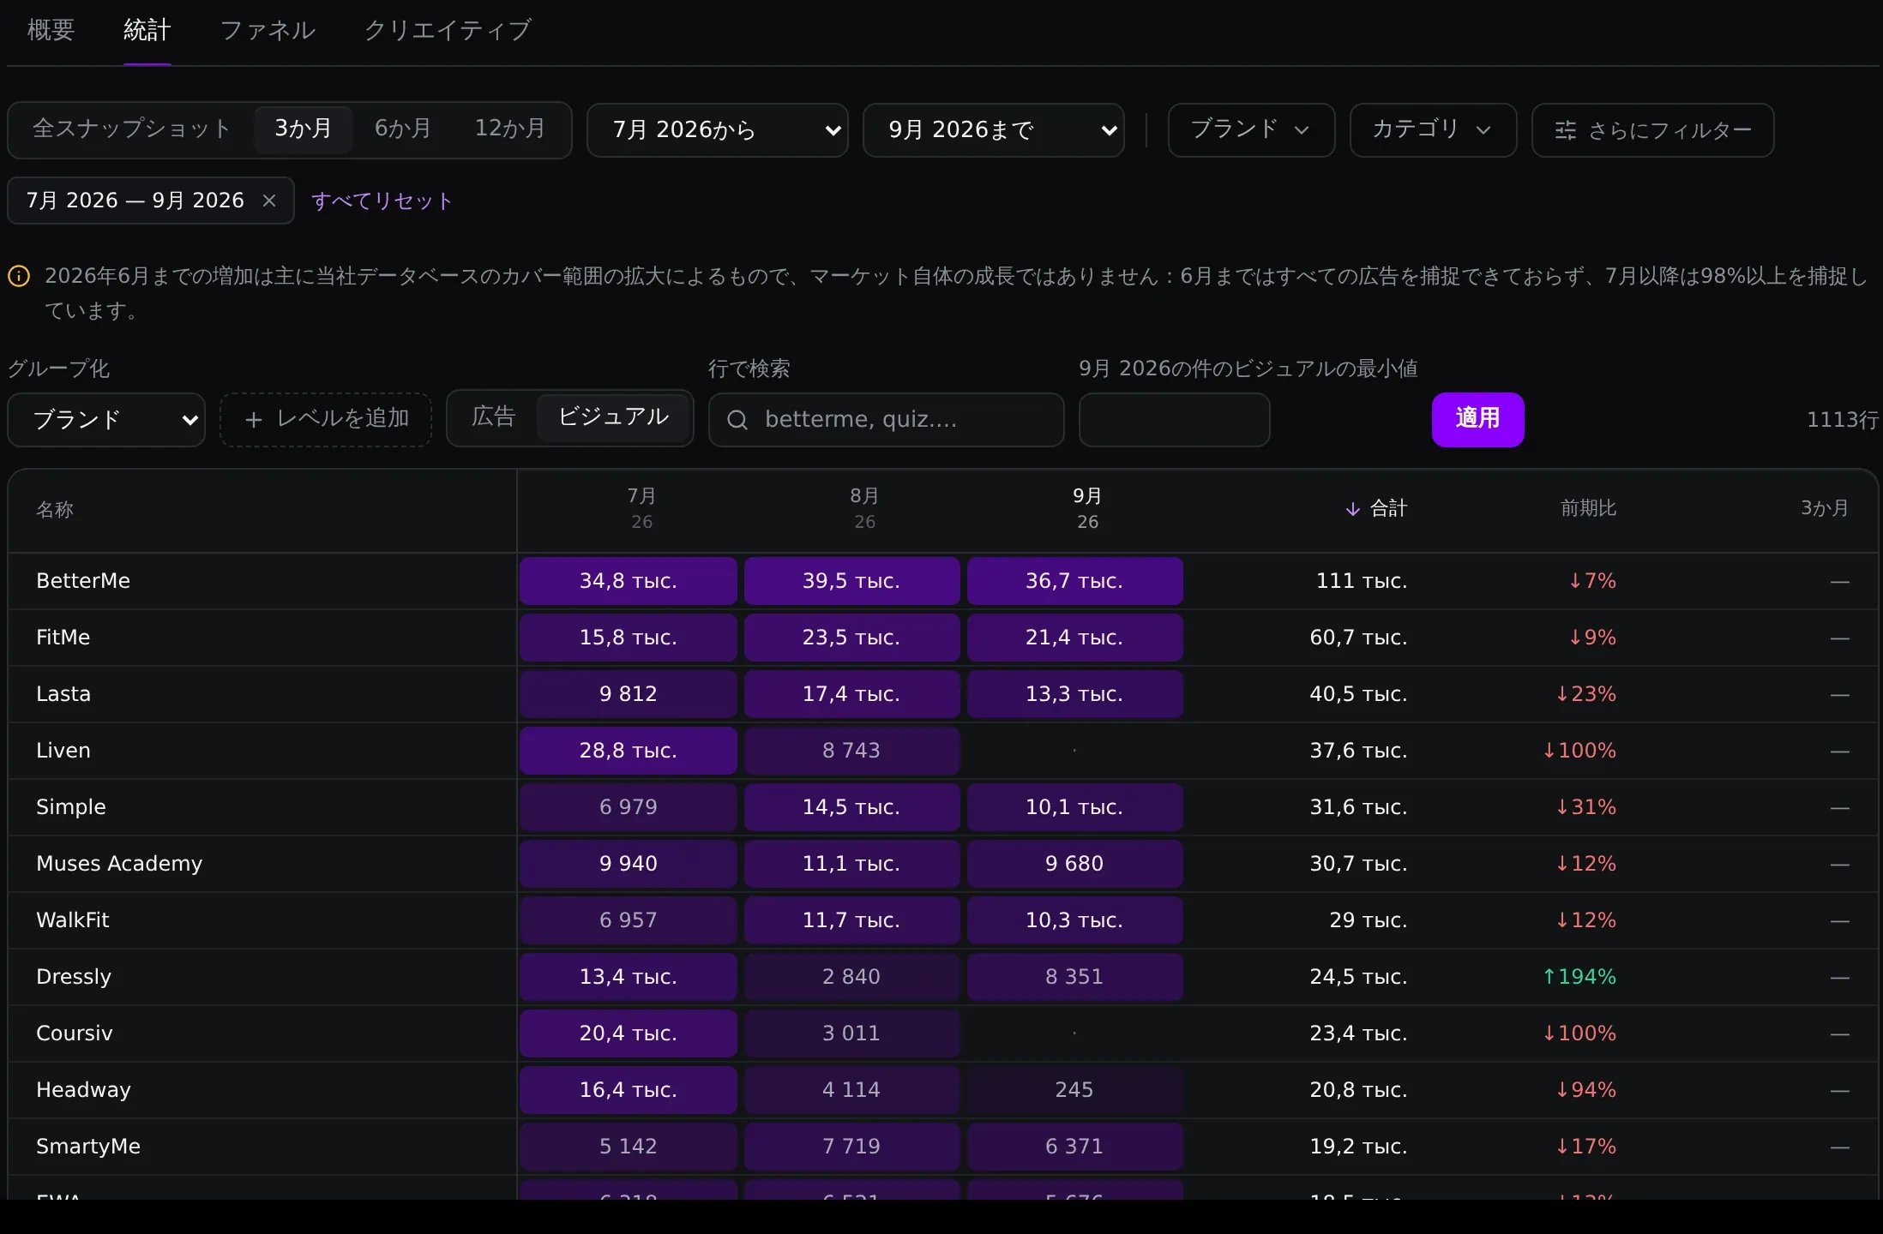
Task: Click the 9月 26 column header
Action: (x=1087, y=509)
